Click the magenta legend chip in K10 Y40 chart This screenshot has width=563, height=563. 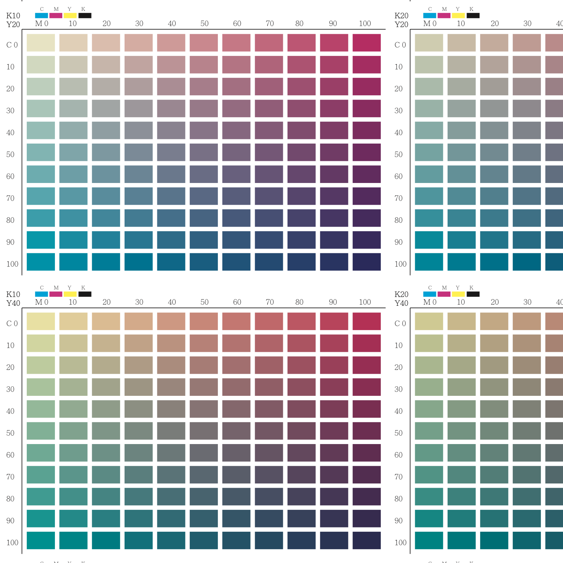pos(56,294)
